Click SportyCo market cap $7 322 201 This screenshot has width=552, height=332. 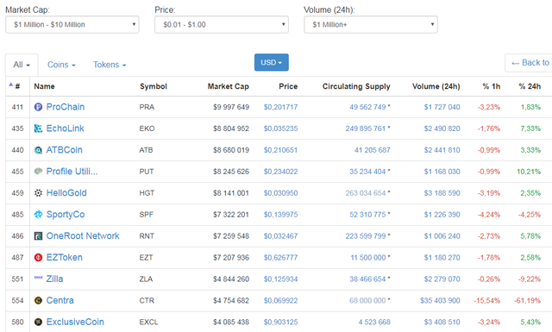point(231,215)
